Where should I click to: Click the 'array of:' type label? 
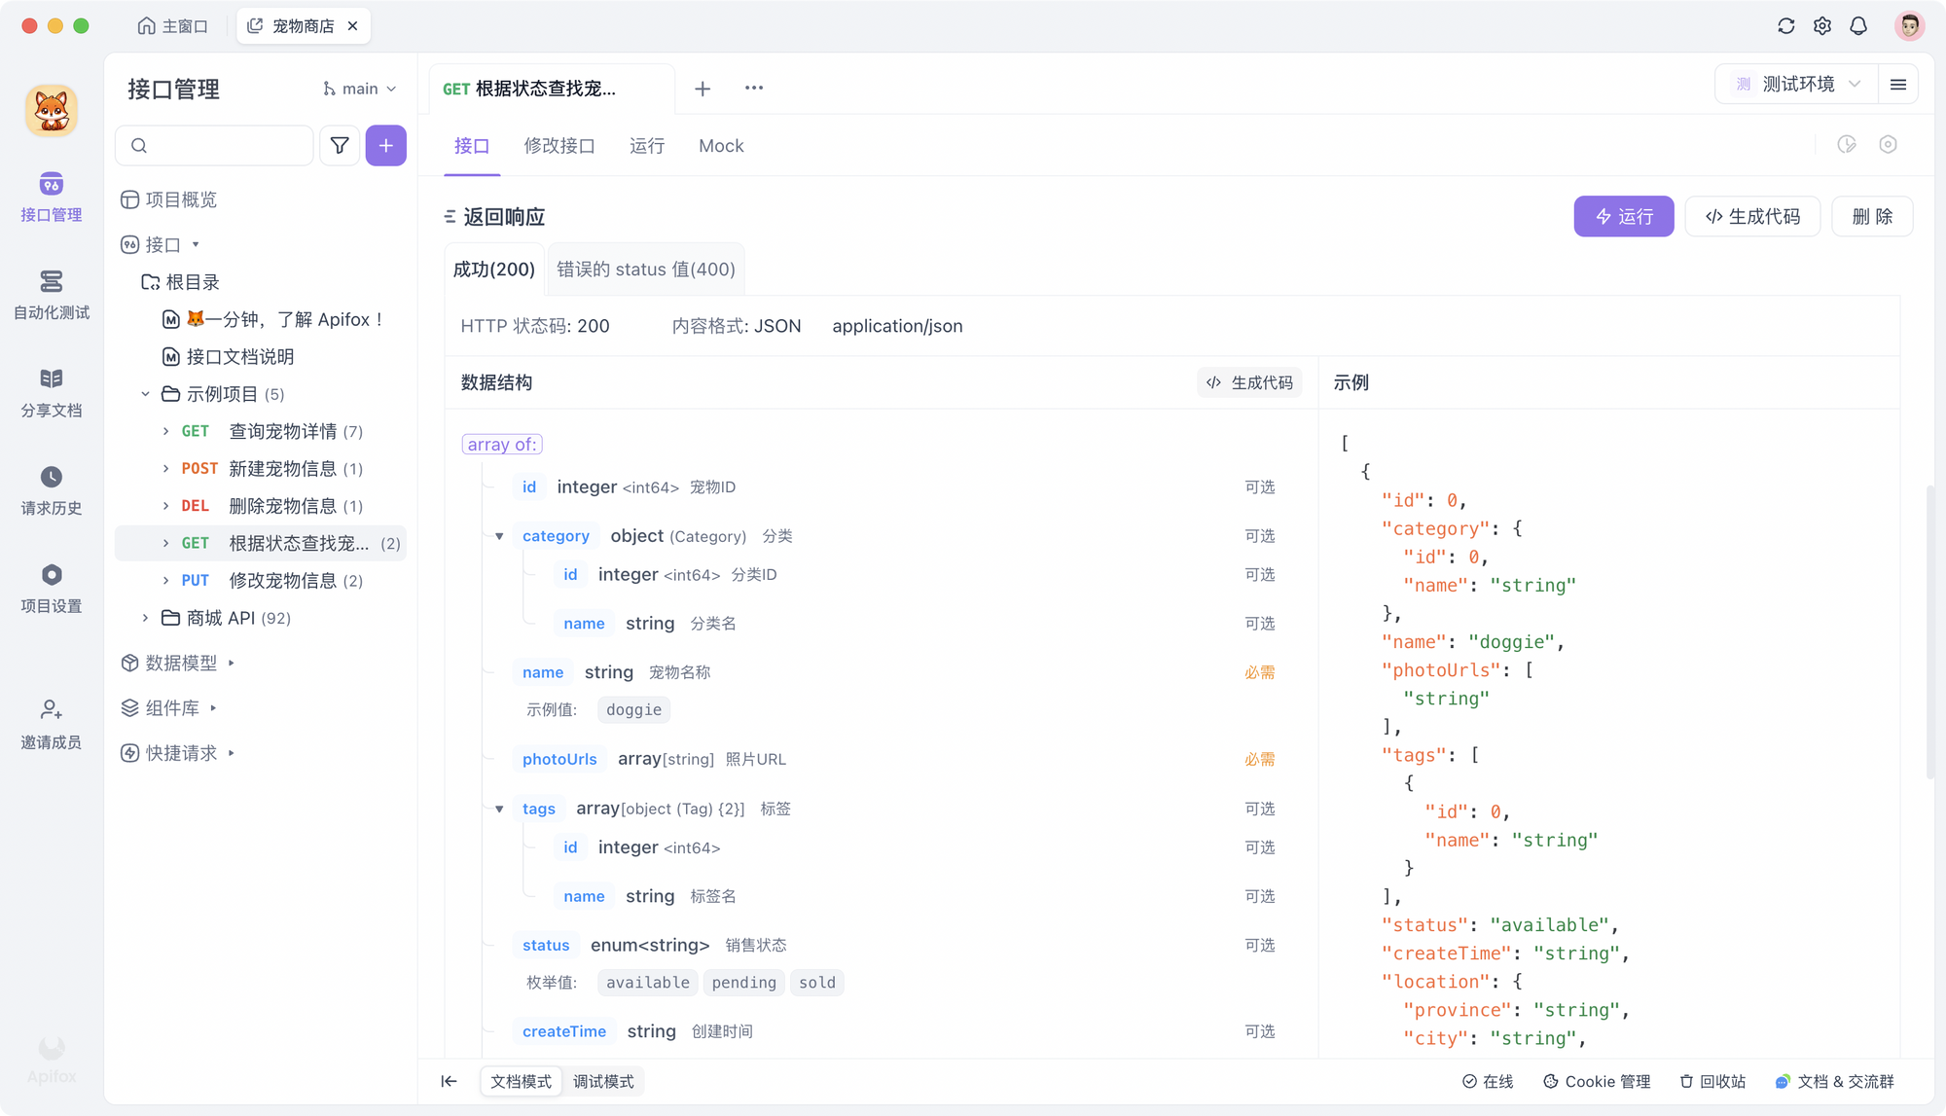tap(502, 445)
